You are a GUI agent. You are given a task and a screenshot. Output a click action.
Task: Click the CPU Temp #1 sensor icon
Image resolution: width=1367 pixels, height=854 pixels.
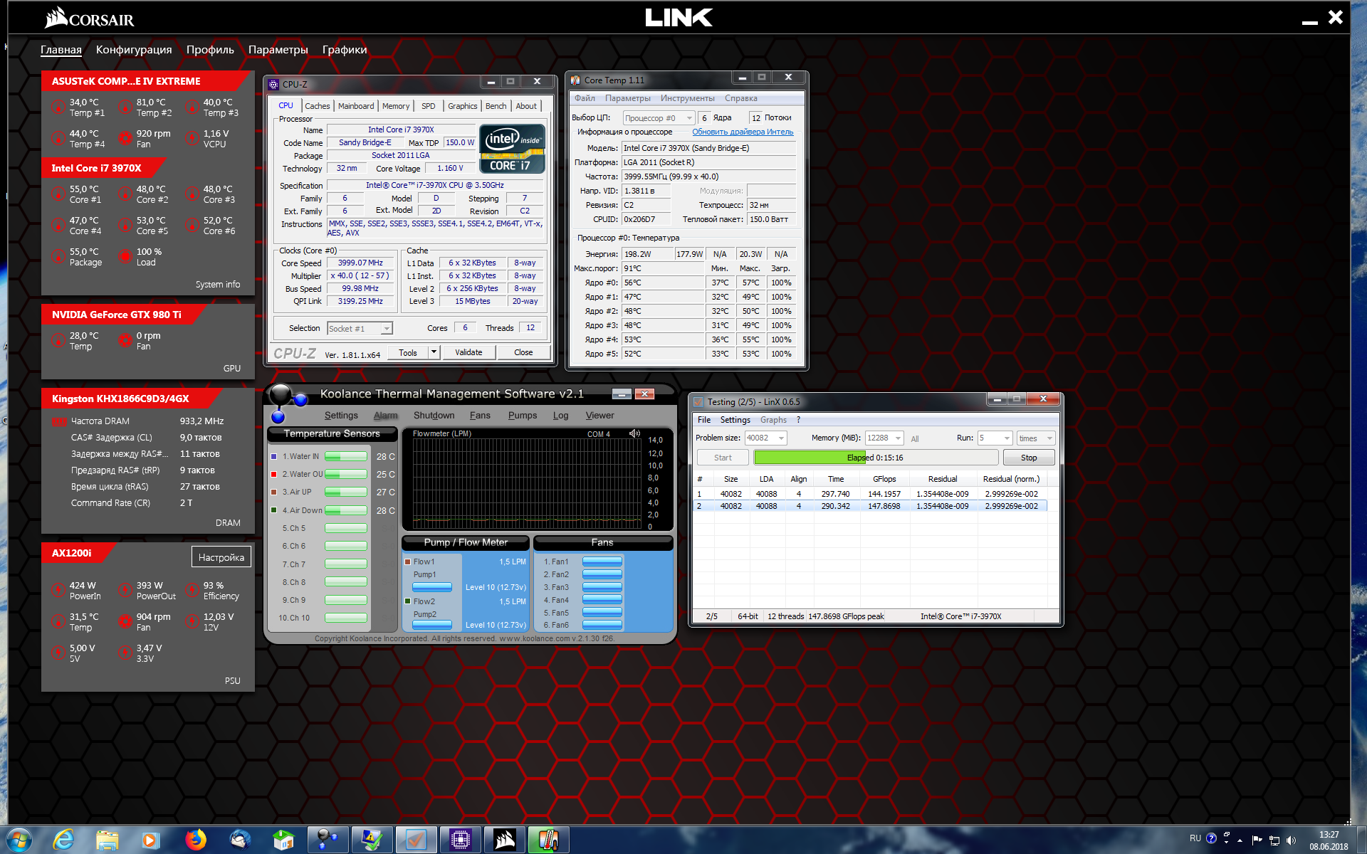tap(58, 107)
